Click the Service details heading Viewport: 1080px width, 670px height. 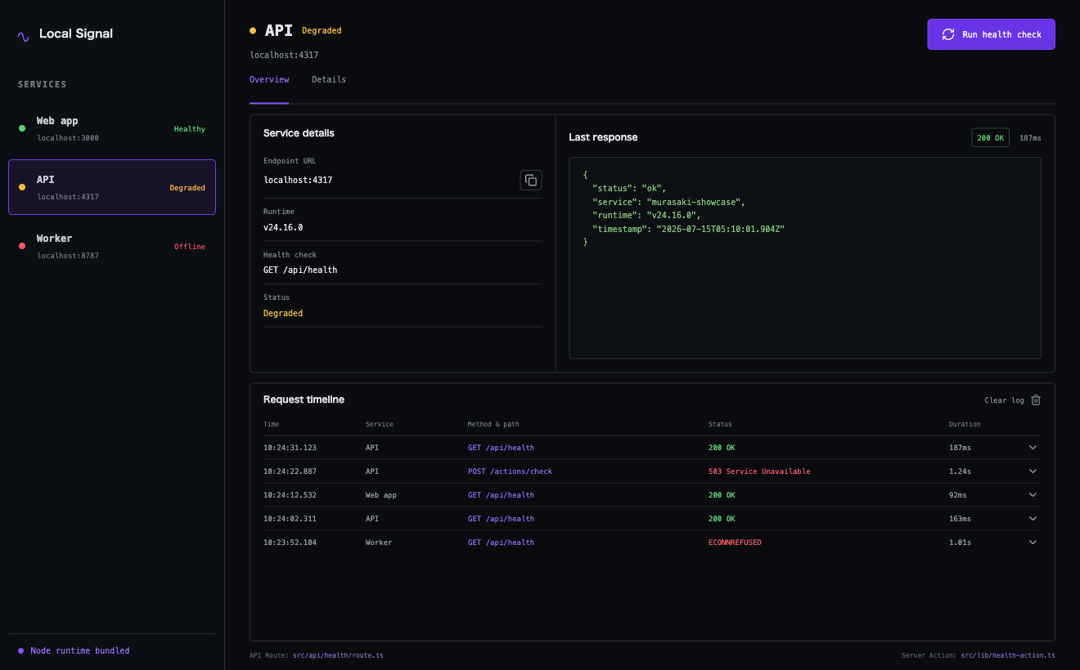tap(299, 133)
